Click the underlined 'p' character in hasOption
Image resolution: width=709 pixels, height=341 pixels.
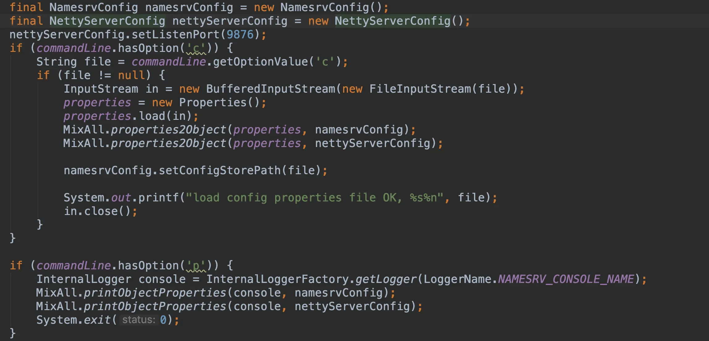196,266
